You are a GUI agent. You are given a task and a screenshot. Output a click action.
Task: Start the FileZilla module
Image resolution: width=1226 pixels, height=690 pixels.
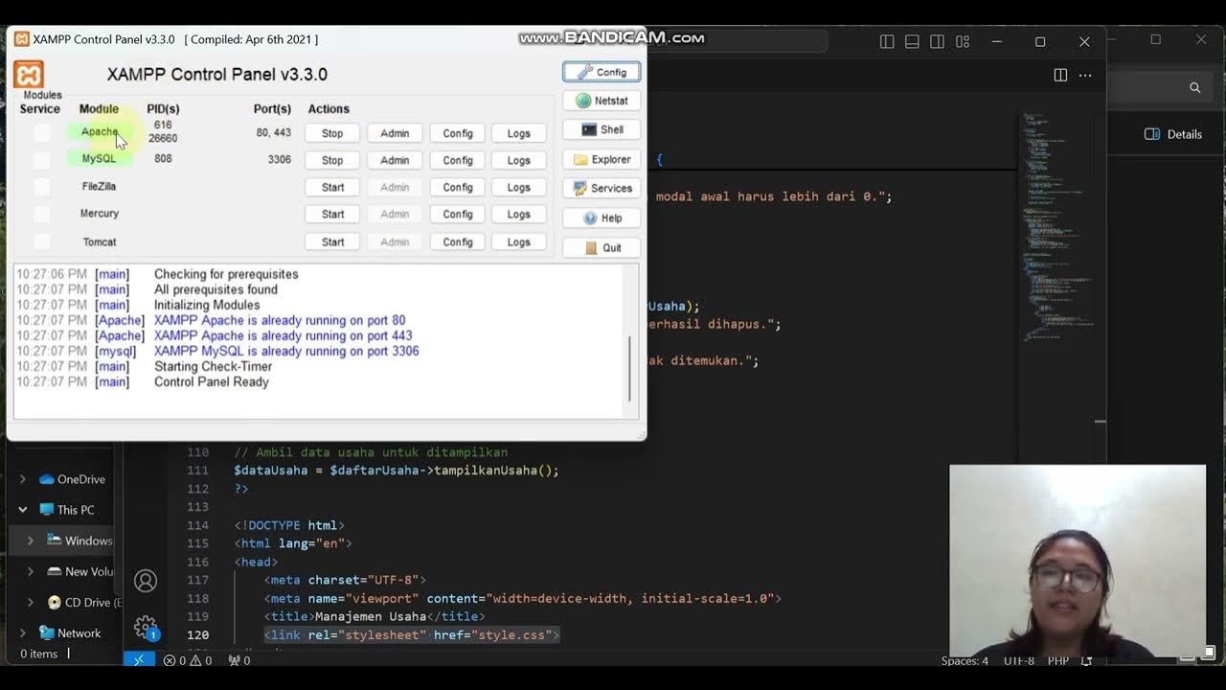click(332, 187)
